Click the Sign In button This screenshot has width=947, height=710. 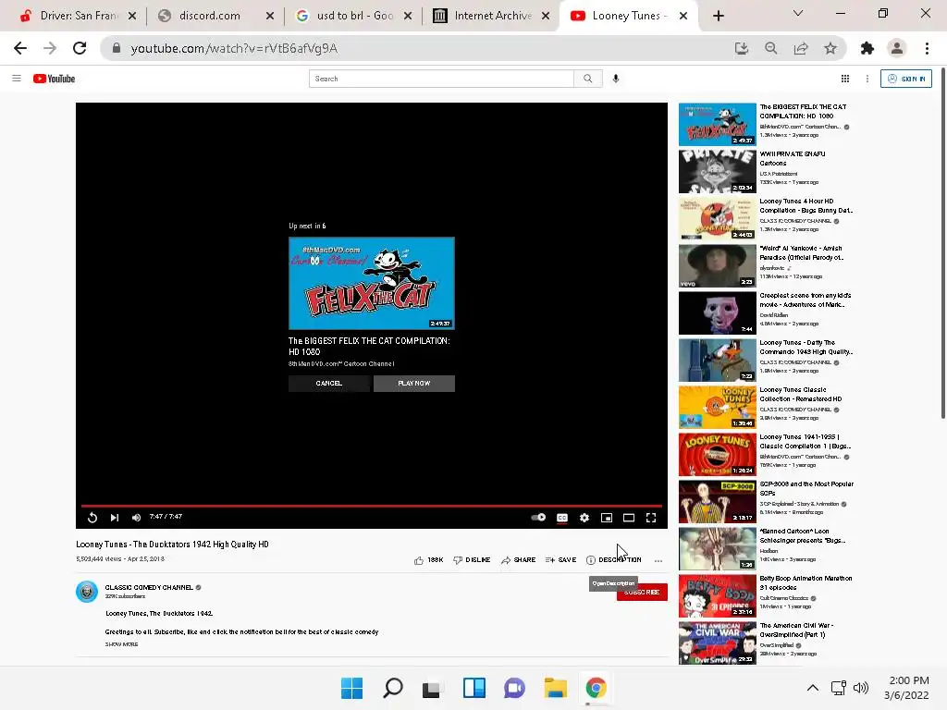pyautogui.click(x=906, y=79)
